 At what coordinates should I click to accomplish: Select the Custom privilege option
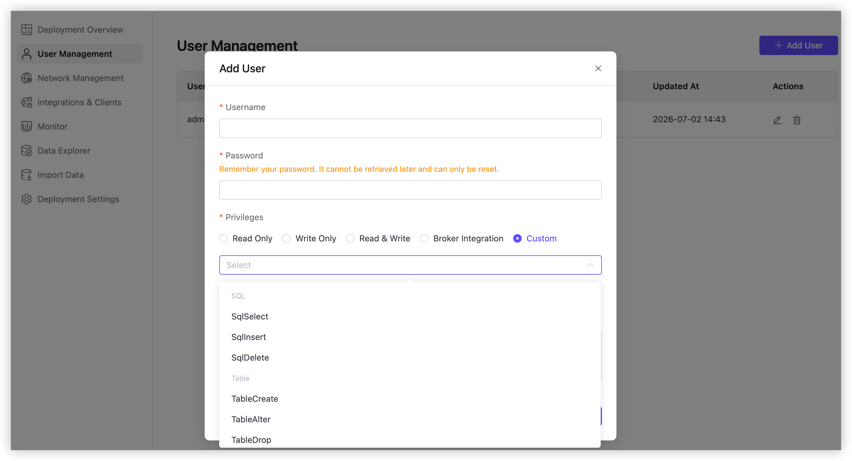517,238
